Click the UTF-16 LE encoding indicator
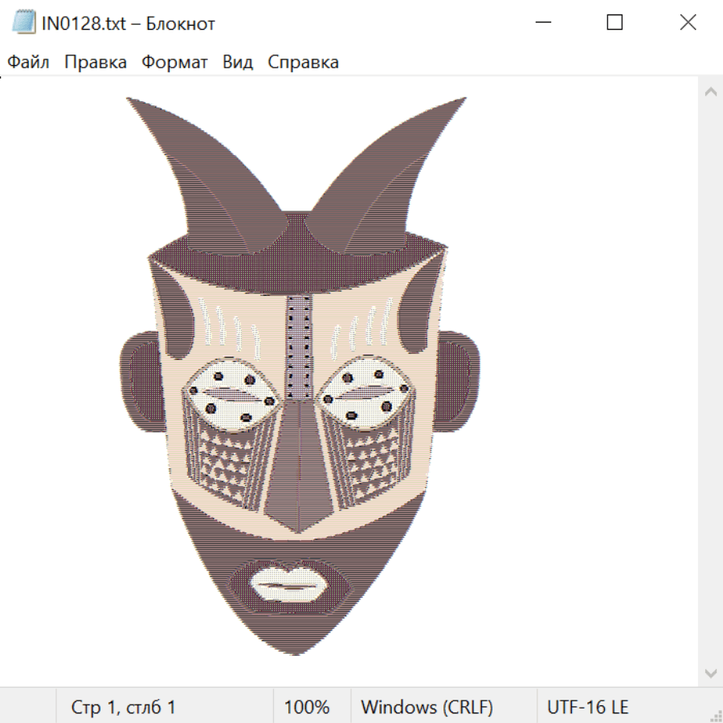Screen dimensions: 723x723 tap(587, 707)
